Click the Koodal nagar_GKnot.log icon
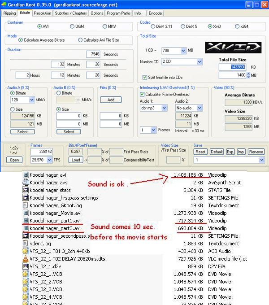The width and height of the screenshot is (269, 305). click(x=26, y=205)
